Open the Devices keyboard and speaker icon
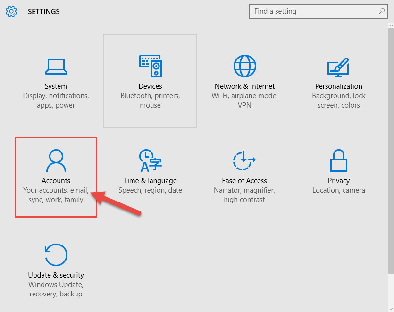Viewport: 394px width, 312px height. pos(151,66)
